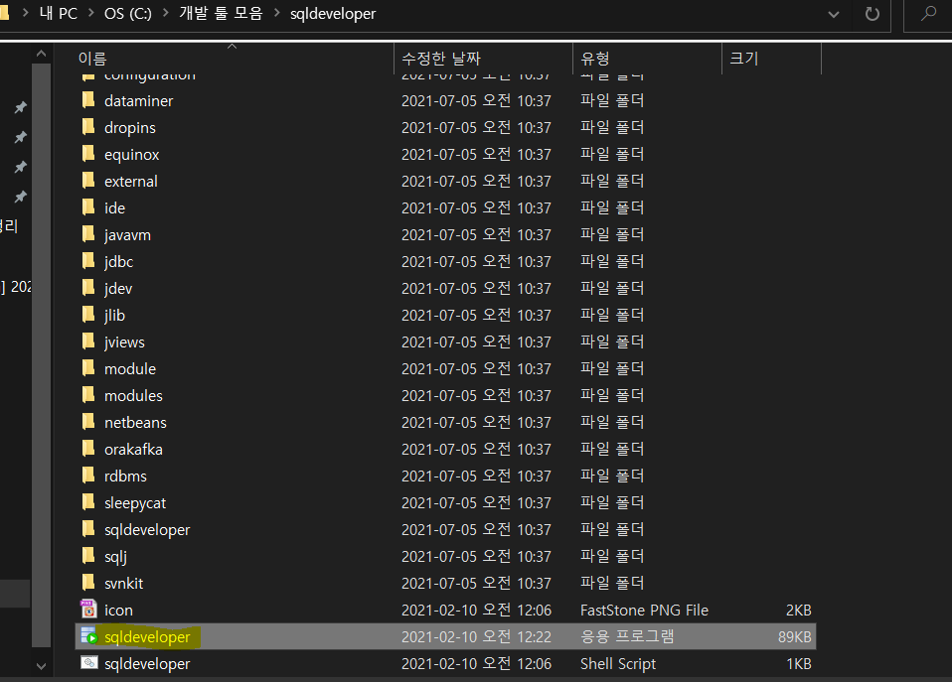This screenshot has width=952, height=682.
Task: Select the equinox folder name
Action: point(132,155)
